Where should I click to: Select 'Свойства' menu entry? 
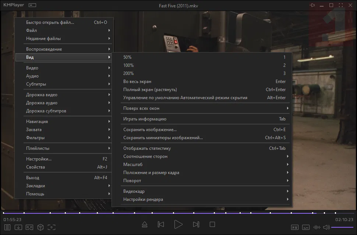[x=64, y=167]
